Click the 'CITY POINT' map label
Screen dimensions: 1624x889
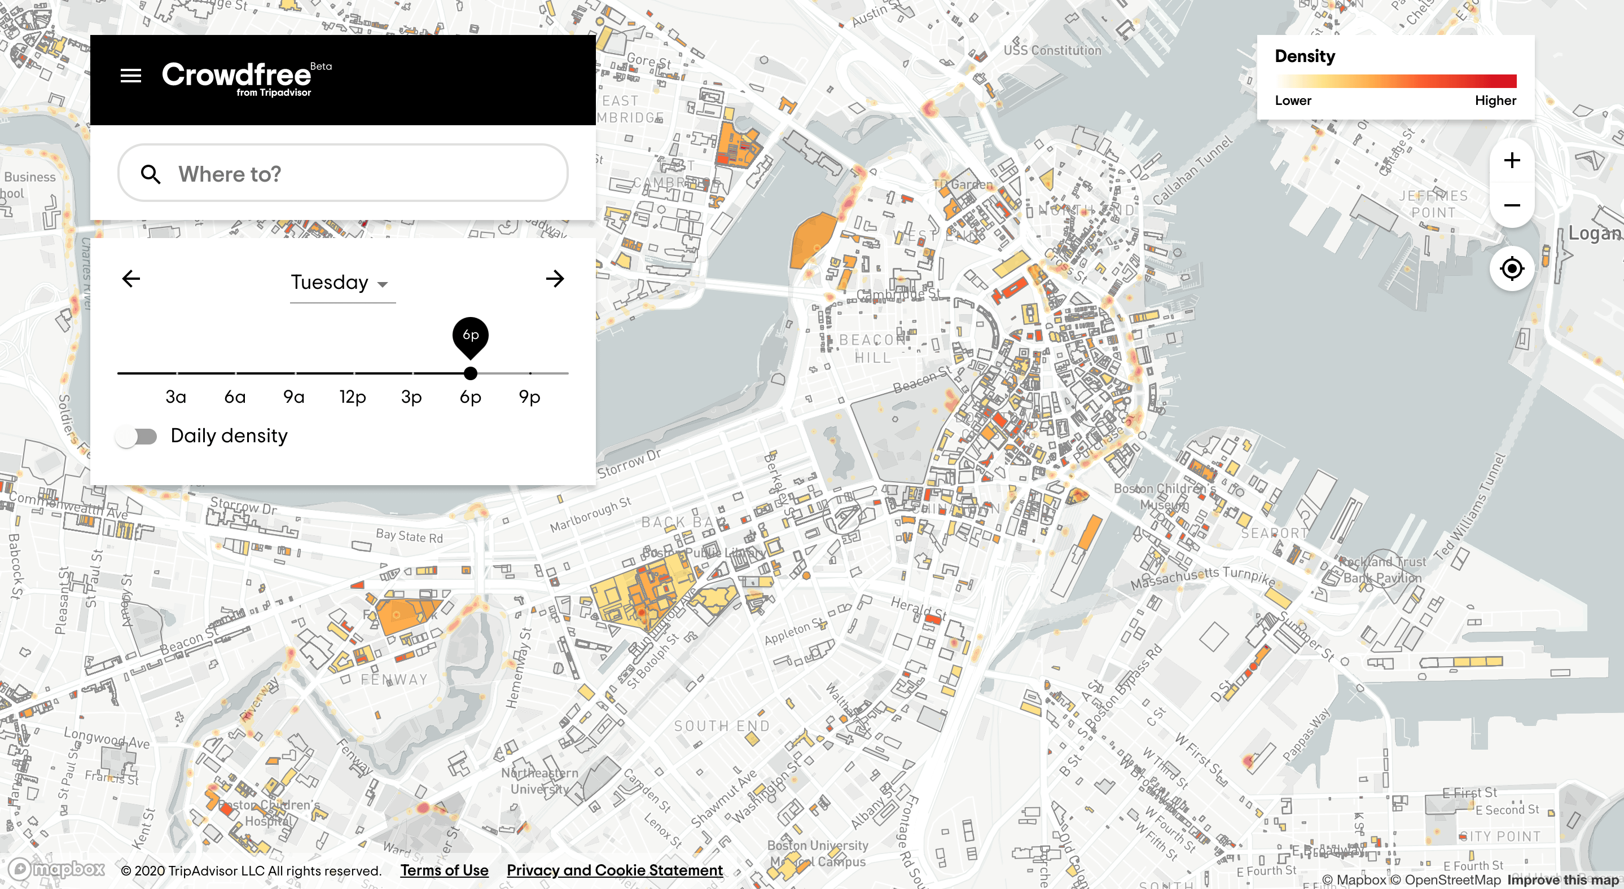pyautogui.click(x=1500, y=836)
